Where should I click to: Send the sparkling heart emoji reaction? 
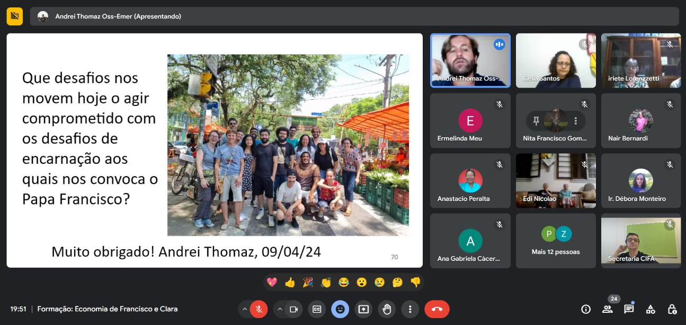tap(272, 282)
